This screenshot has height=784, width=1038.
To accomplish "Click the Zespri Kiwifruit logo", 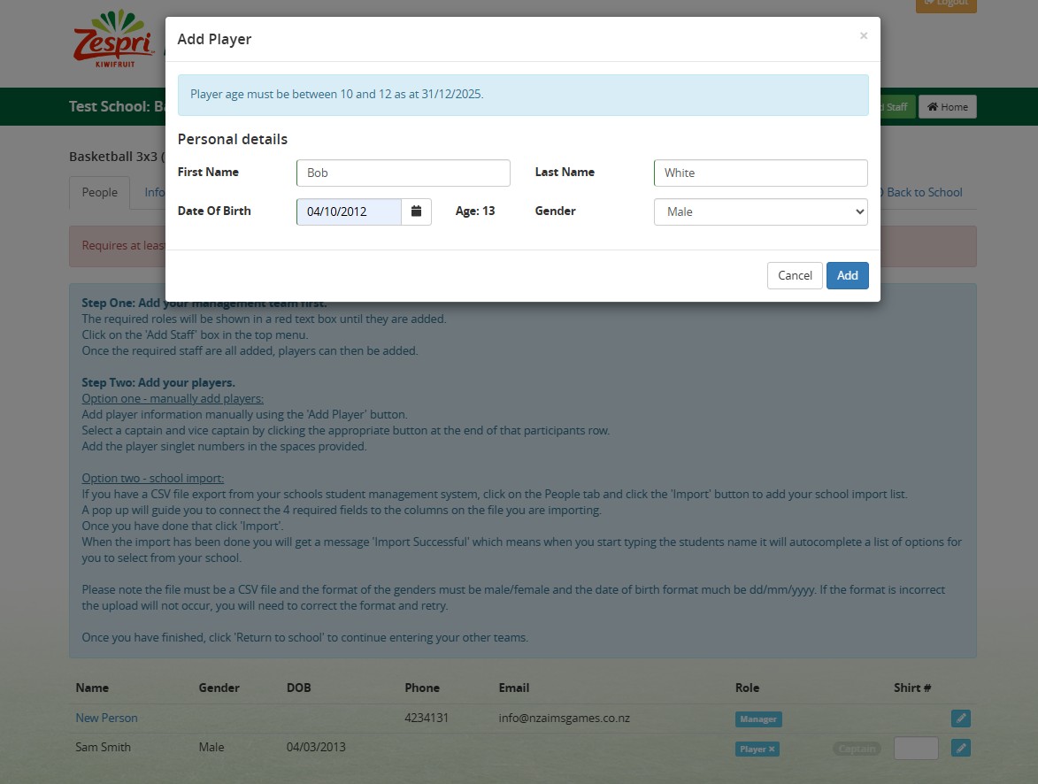I will [x=113, y=39].
